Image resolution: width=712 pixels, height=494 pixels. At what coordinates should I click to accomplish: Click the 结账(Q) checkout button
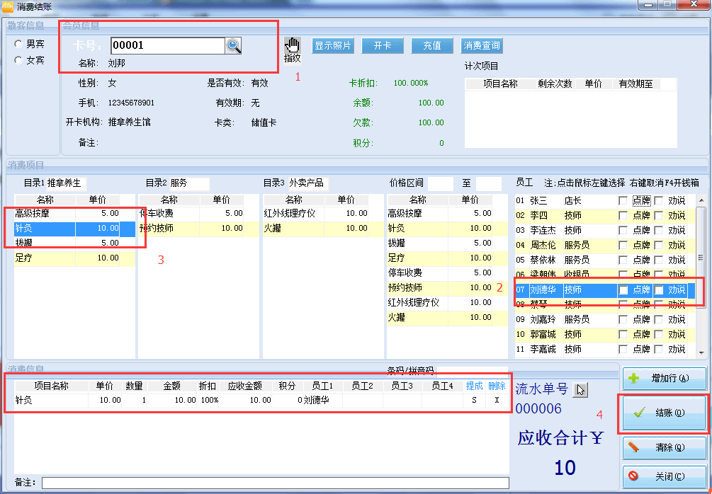(x=665, y=413)
